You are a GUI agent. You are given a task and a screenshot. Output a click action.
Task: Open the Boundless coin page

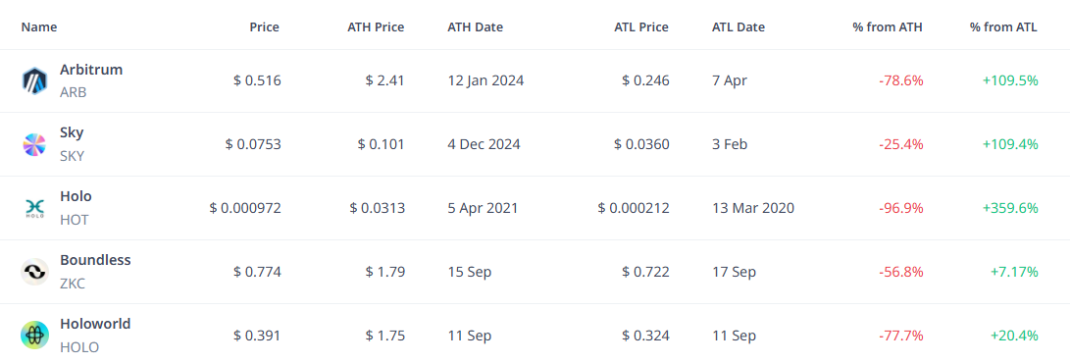(x=95, y=260)
